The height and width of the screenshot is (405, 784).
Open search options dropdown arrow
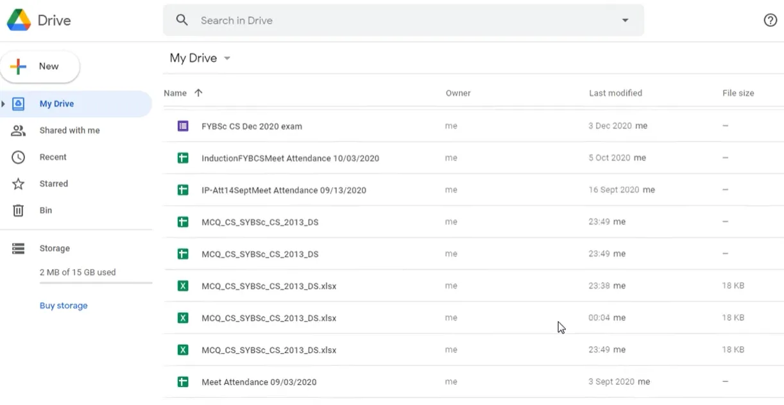coord(625,21)
